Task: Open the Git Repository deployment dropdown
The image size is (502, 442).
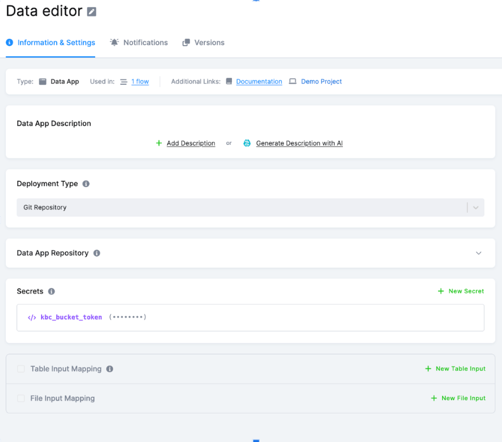Action: 475,207
